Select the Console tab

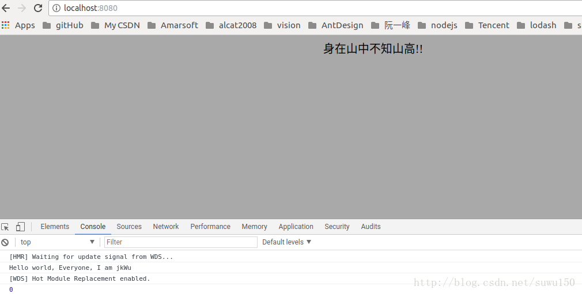(93, 227)
